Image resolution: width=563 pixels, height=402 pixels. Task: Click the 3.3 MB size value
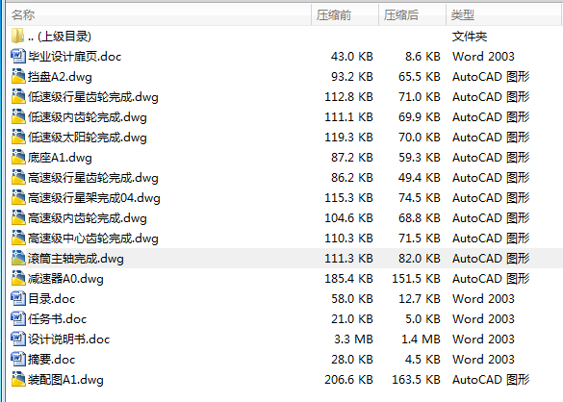click(x=353, y=339)
